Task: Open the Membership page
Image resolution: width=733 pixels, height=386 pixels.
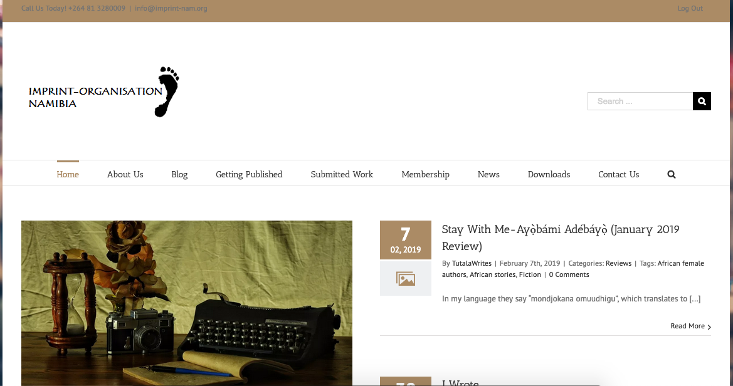Action: 425,174
